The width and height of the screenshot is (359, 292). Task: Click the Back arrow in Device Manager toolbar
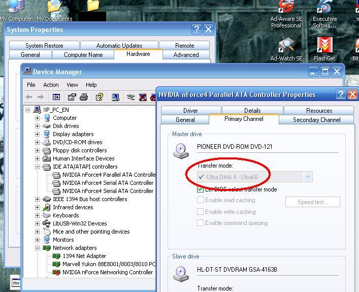click(x=29, y=97)
